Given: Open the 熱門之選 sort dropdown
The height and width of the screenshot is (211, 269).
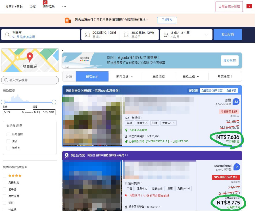Looking at the screenshot, I should click(x=125, y=76).
